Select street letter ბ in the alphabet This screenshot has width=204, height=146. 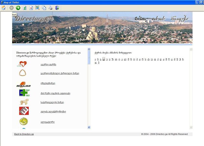[98, 60]
